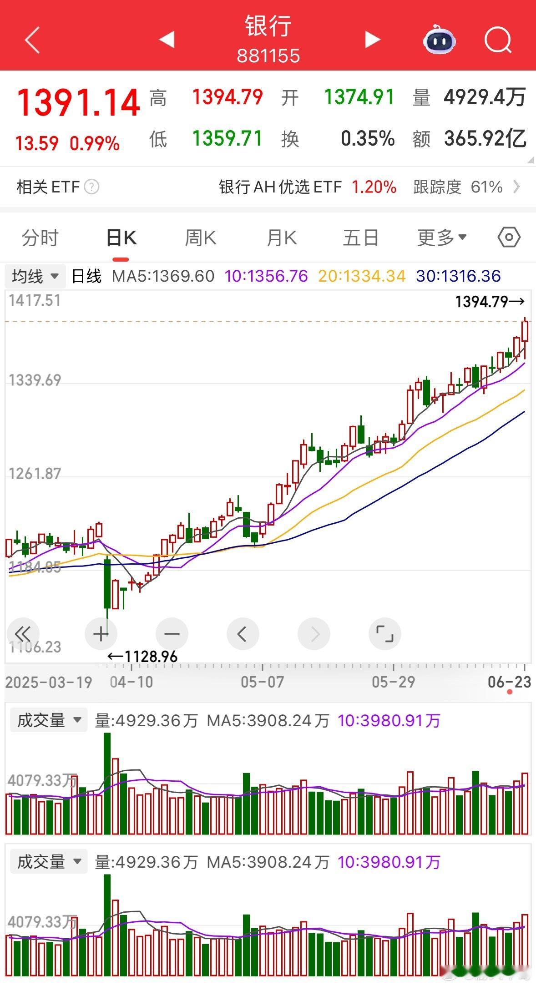Screen dimensions: 536x986
Task: Tap the 06-23 date marker
Action: pyautogui.click(x=510, y=682)
